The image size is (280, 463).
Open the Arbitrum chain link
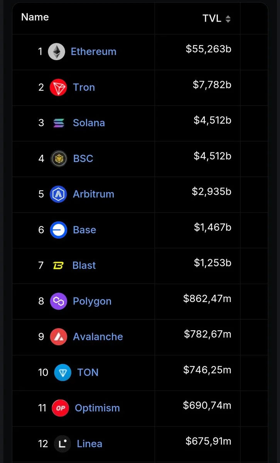[93, 194]
